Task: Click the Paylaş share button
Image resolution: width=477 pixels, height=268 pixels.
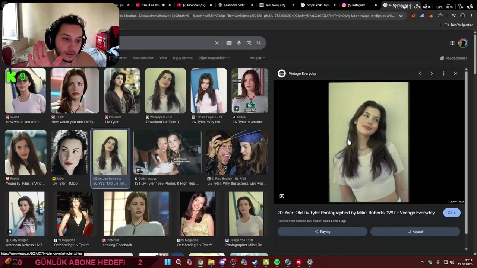Action: click(x=322, y=232)
